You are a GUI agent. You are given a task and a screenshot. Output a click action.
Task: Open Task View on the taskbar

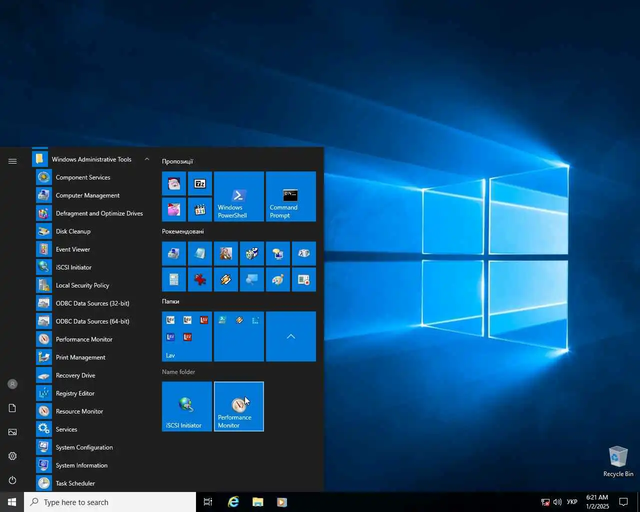pos(208,502)
